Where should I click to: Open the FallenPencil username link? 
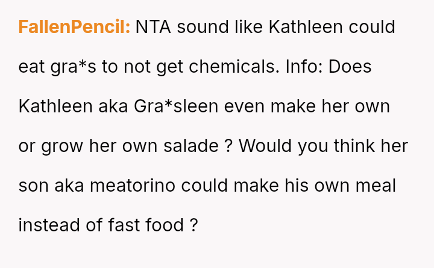pos(74,27)
